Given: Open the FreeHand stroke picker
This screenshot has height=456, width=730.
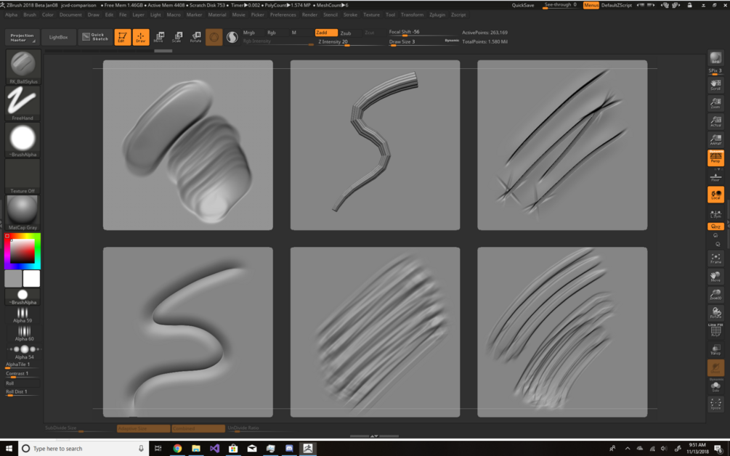Looking at the screenshot, I should (23, 103).
